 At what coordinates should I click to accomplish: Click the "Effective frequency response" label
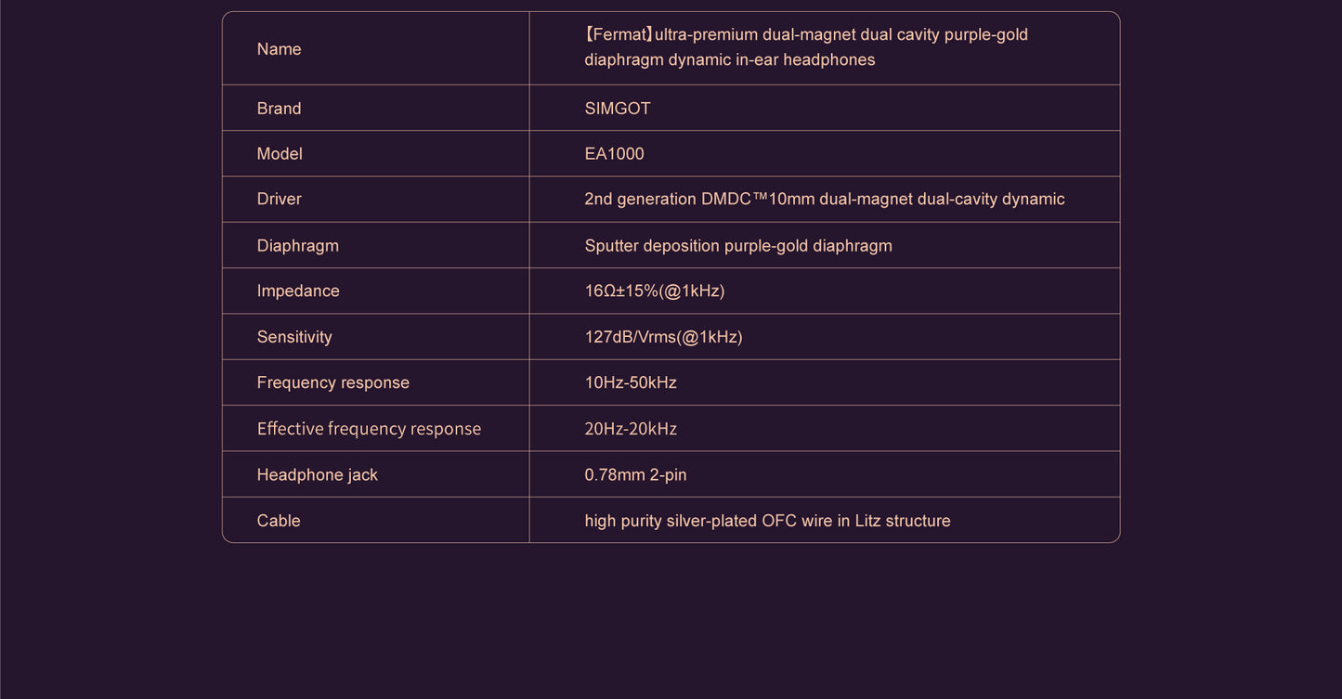tap(369, 429)
